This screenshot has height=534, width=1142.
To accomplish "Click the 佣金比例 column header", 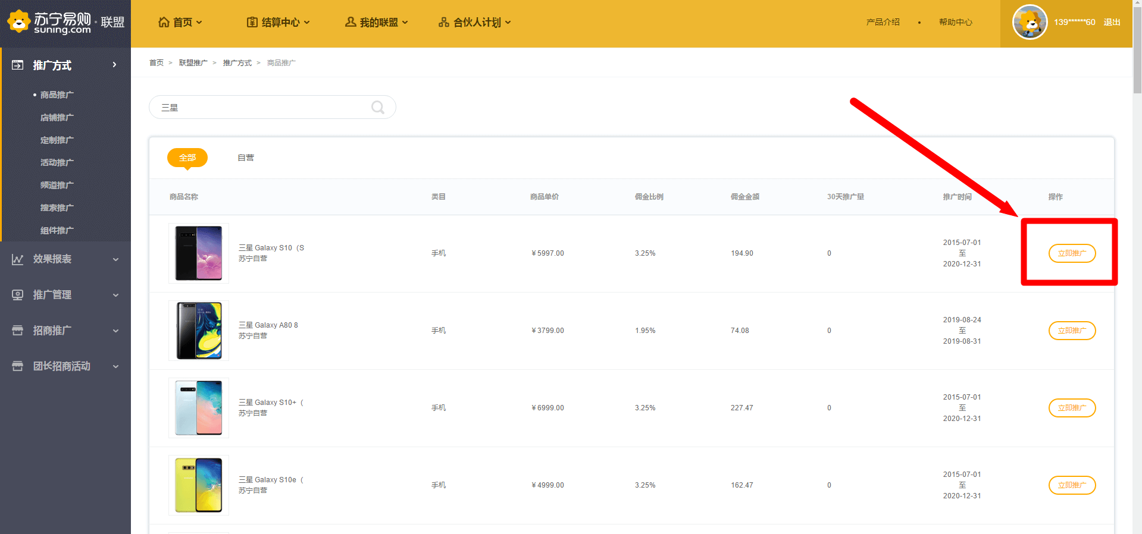I will point(649,197).
